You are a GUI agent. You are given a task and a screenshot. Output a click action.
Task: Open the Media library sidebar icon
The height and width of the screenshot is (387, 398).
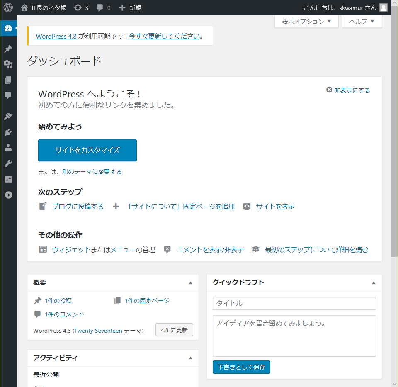pos(8,64)
